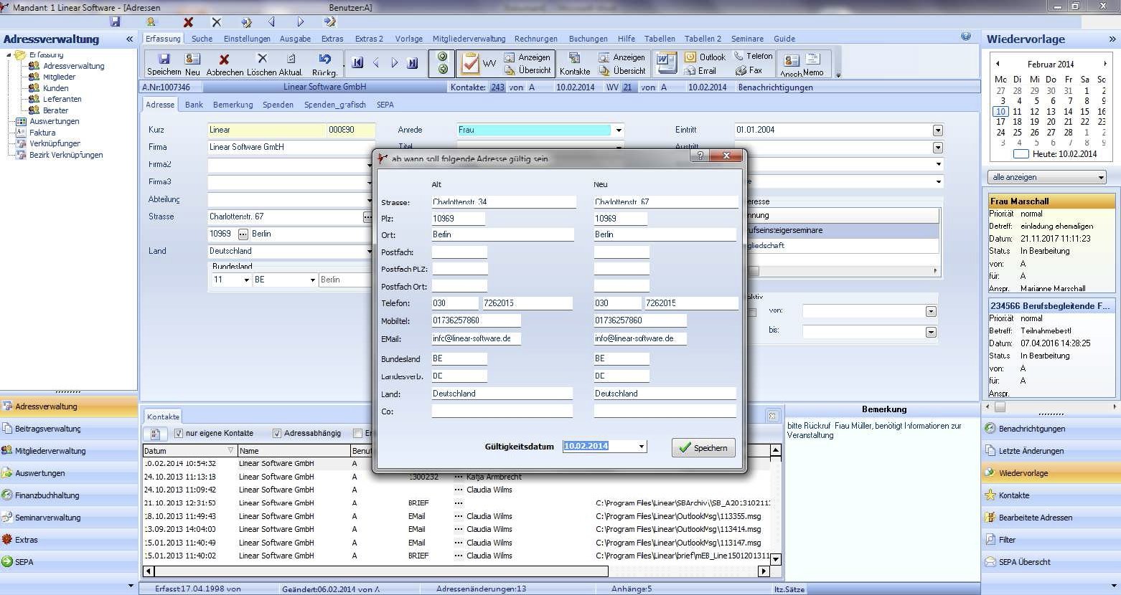The image size is (1121, 595).
Task: Switch to the SEPA tab
Action: point(385,105)
